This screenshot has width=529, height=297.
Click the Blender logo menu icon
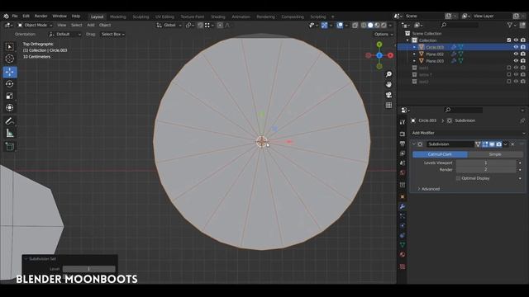pyautogui.click(x=6, y=16)
